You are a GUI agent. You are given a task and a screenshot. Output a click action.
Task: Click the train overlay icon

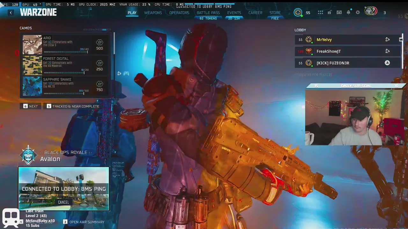pyautogui.click(x=11, y=218)
